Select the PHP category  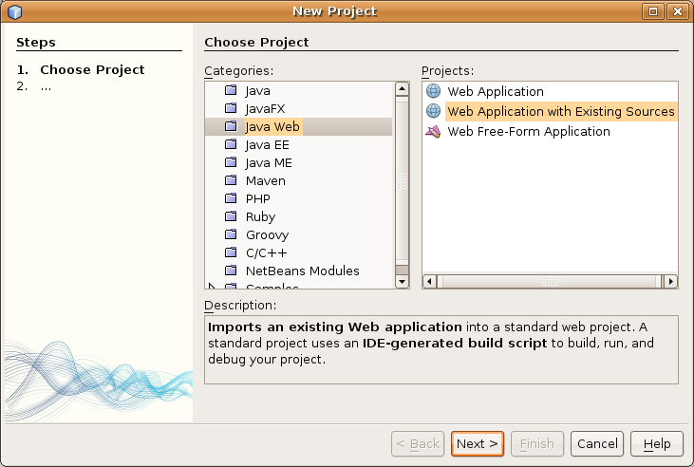[257, 198]
